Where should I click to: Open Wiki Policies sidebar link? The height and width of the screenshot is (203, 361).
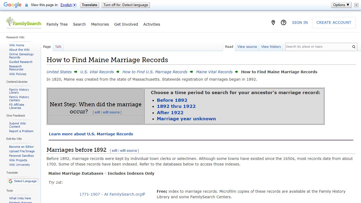point(18,74)
